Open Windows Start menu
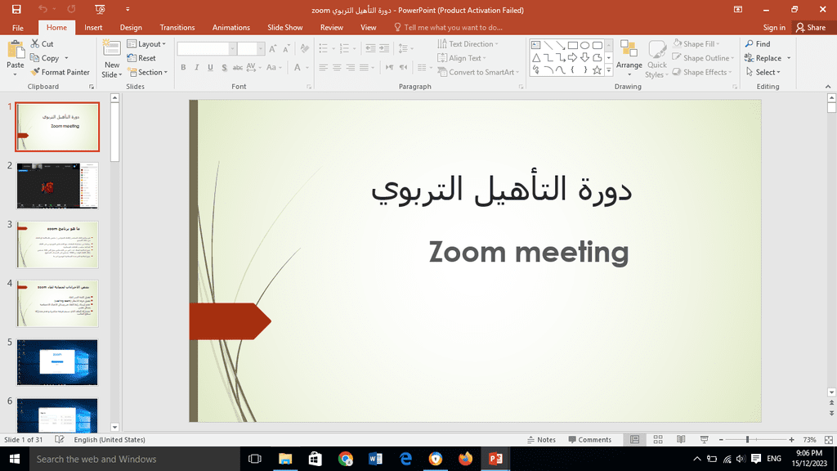Image resolution: width=837 pixels, height=471 pixels. tap(15, 459)
